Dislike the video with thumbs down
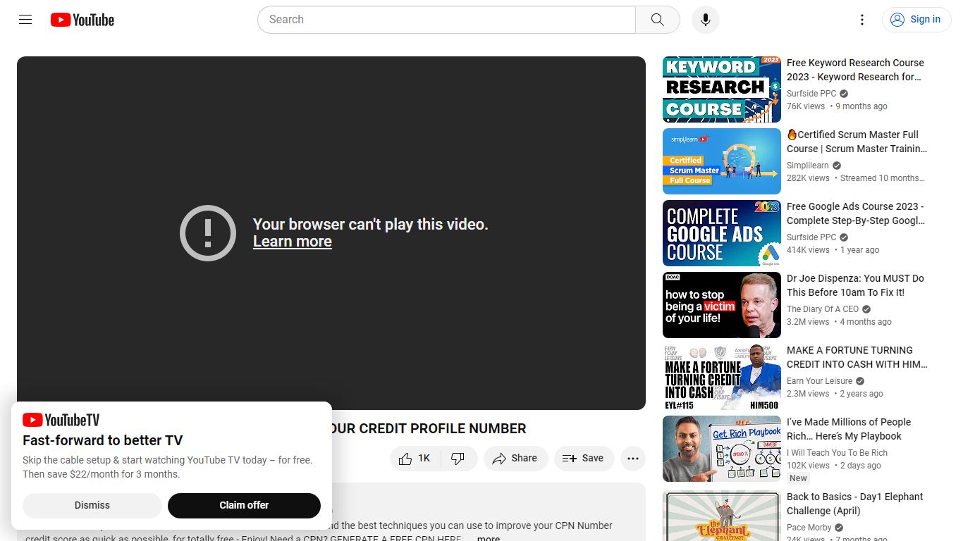963x541 pixels. pyautogui.click(x=458, y=459)
